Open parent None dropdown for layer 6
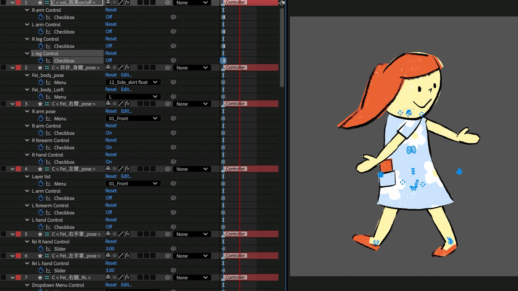The width and height of the screenshot is (518, 291). (192, 256)
